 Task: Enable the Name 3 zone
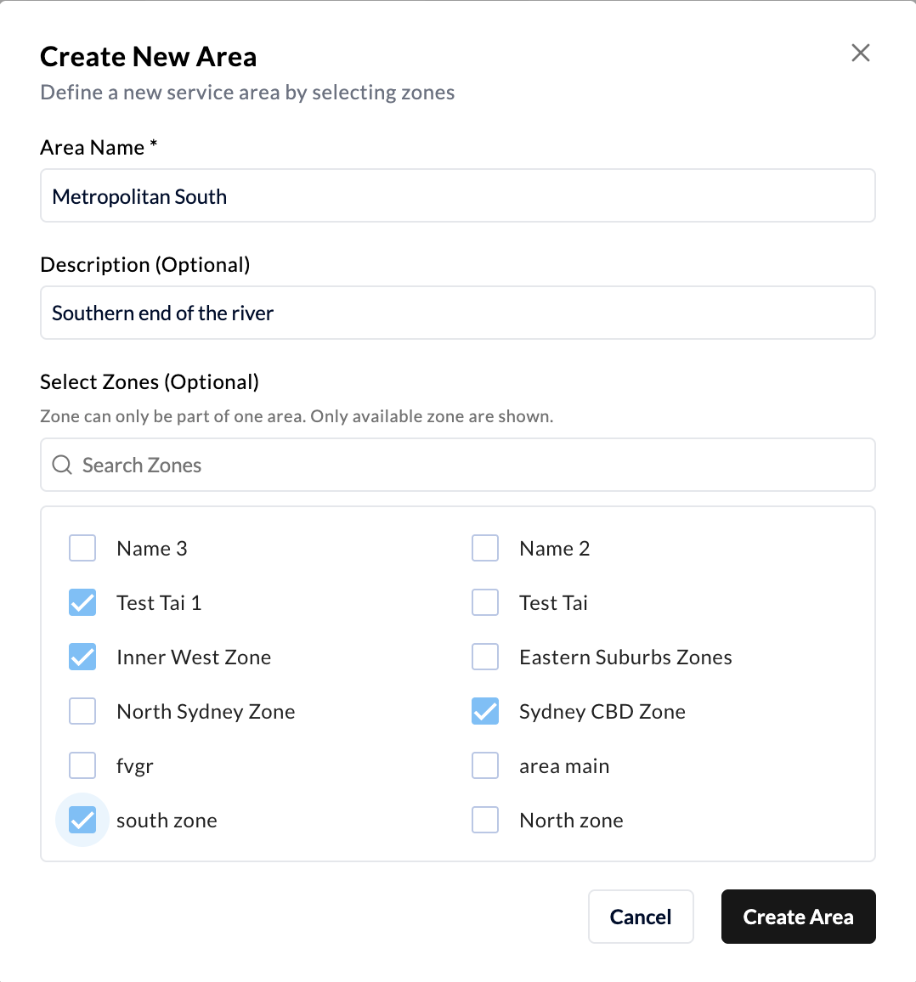pyautogui.click(x=82, y=548)
